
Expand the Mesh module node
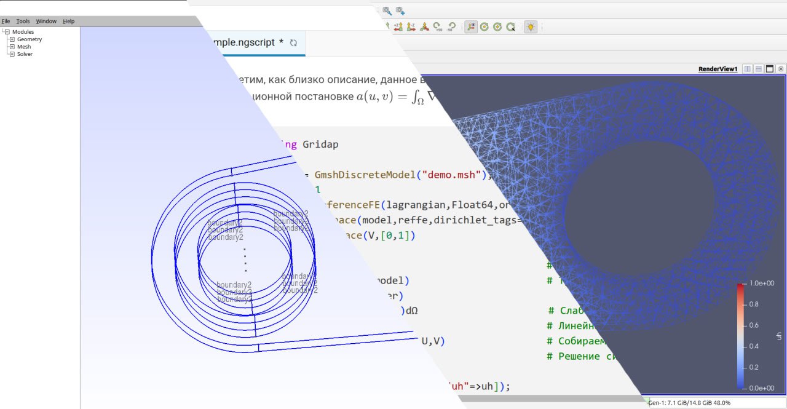[x=12, y=46]
